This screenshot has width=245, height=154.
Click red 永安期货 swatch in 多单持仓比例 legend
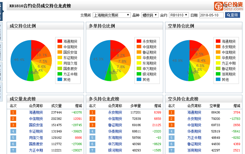[139, 41]
